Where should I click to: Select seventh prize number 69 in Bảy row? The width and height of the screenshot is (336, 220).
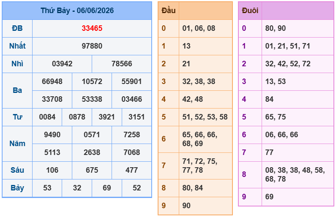pyautogui.click(x=107, y=188)
